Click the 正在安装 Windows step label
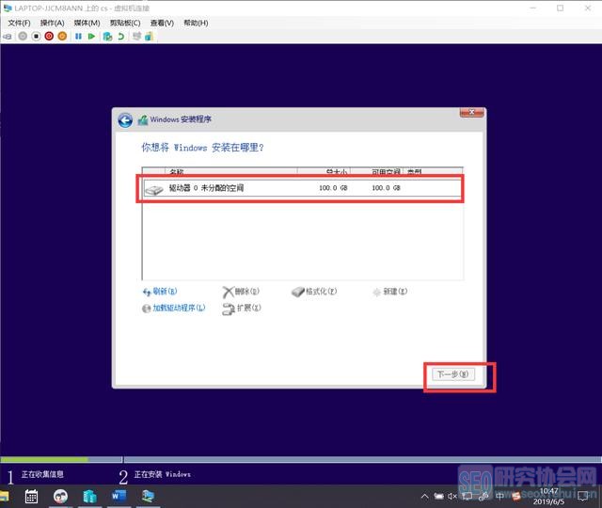 (163, 474)
